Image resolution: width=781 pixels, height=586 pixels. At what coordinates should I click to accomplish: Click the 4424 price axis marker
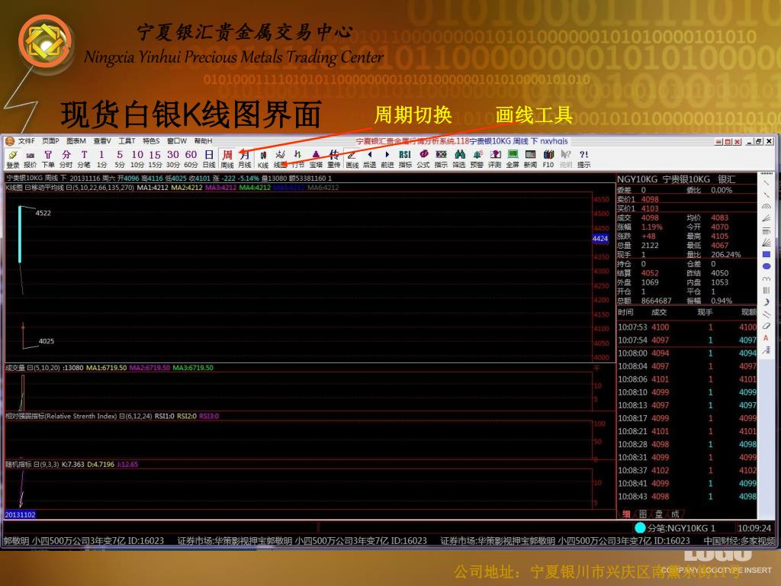pos(600,239)
